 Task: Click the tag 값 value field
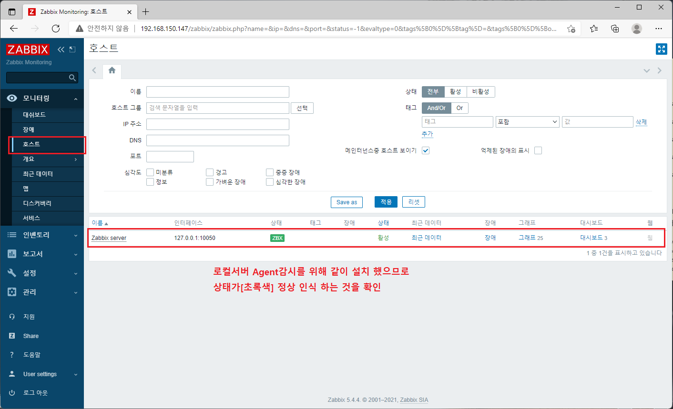point(598,122)
